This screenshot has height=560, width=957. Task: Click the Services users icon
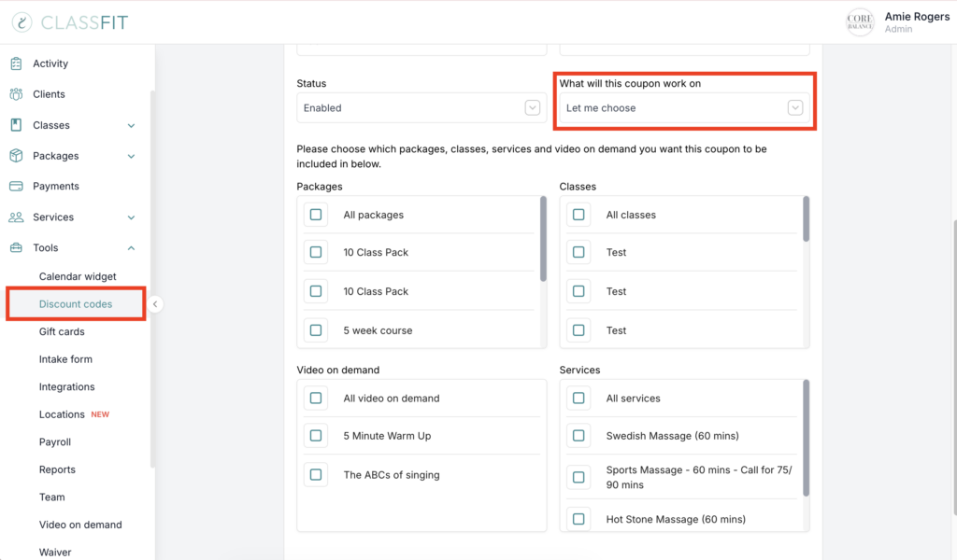pyautogui.click(x=17, y=217)
